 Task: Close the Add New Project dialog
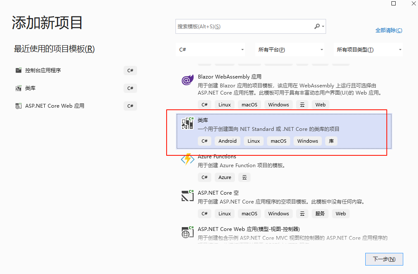(414, 3)
